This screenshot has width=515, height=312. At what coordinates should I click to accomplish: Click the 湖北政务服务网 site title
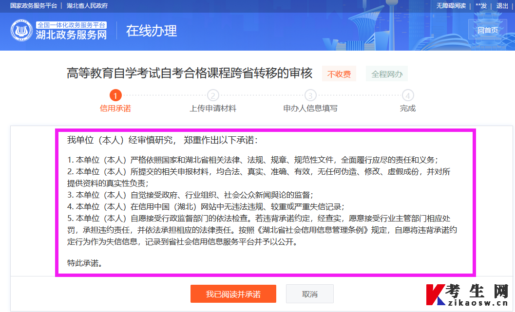pyautogui.click(x=71, y=35)
